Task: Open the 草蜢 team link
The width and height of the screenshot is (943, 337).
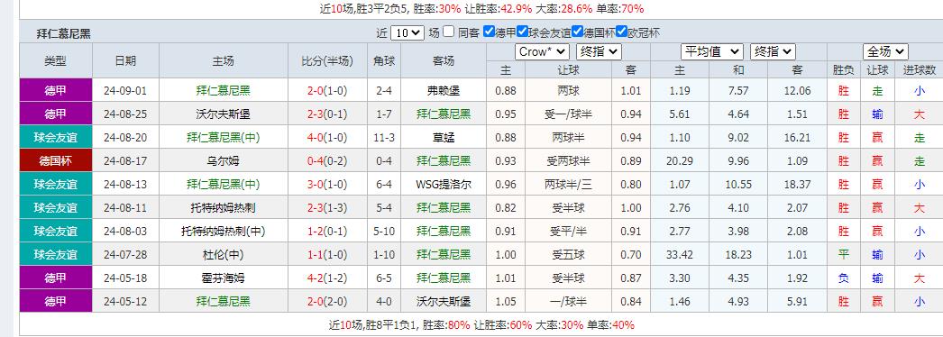Action: [x=444, y=138]
